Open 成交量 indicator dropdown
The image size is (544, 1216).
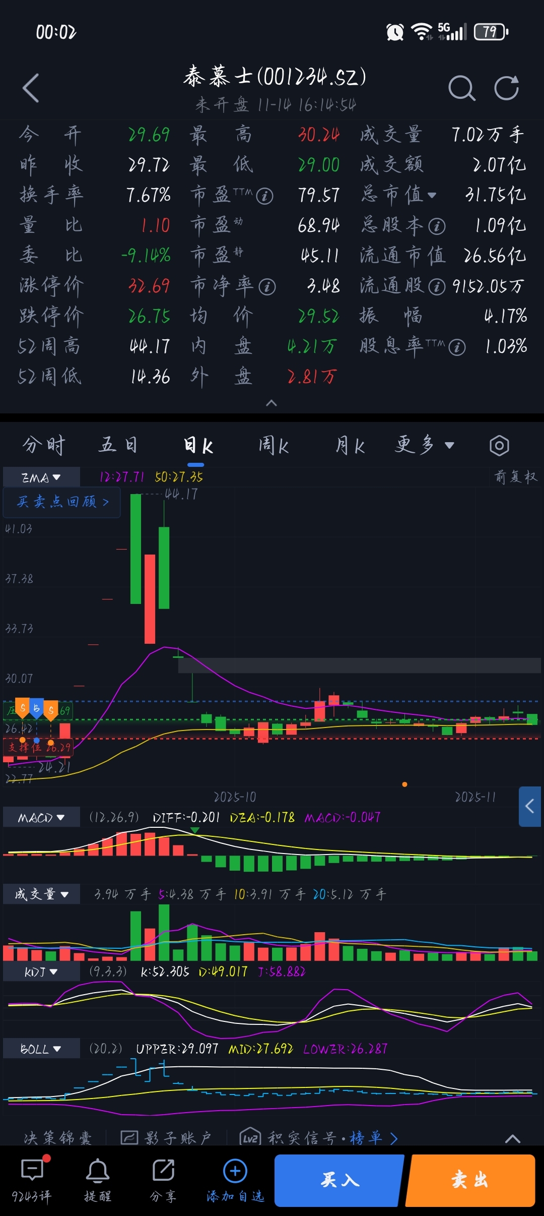click(x=41, y=894)
